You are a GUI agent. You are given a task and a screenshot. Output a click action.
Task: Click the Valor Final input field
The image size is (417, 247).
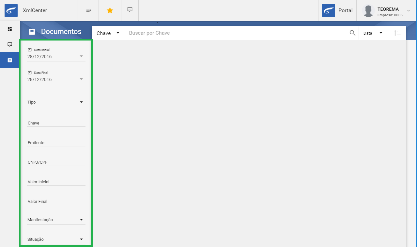[x=56, y=202]
